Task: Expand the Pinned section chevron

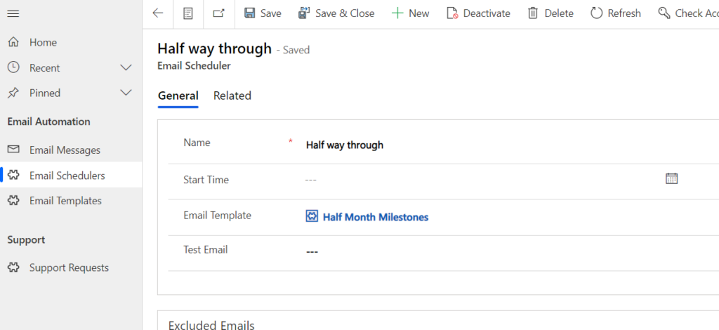Action: pyautogui.click(x=126, y=93)
